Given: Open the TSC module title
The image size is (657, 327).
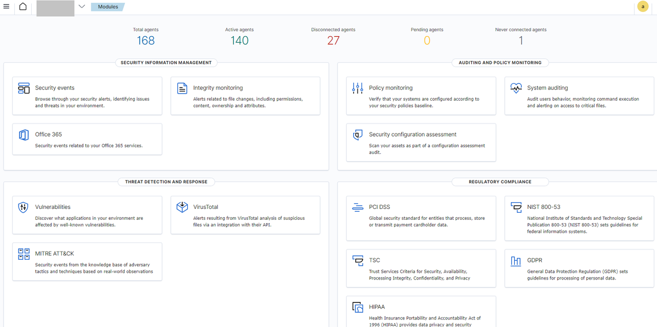Looking at the screenshot, I should point(374,260).
